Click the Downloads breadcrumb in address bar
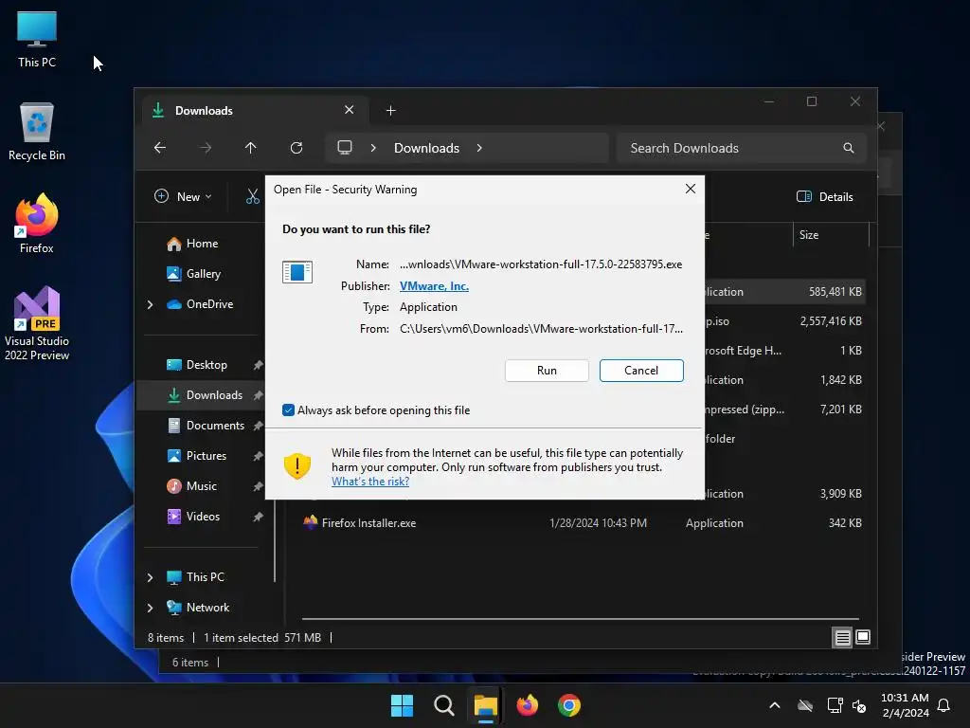Image resolution: width=970 pixels, height=728 pixels. pos(426,148)
